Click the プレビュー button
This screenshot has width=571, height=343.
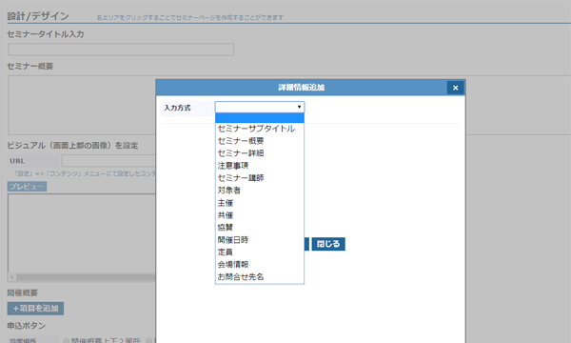27,187
